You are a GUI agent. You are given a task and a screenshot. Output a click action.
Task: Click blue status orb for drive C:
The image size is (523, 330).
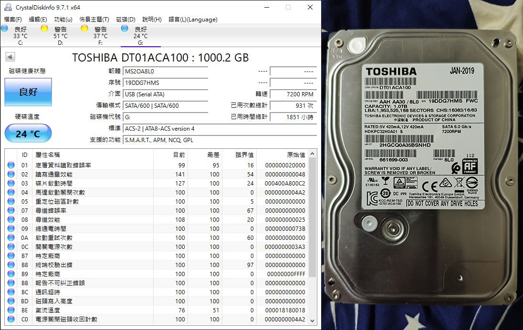[4, 28]
